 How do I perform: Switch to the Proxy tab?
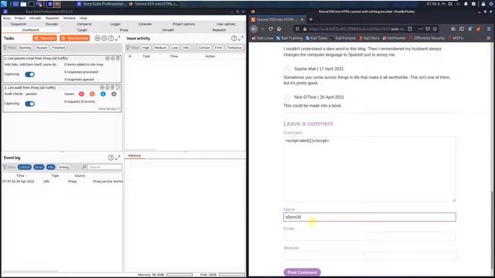[124, 30]
